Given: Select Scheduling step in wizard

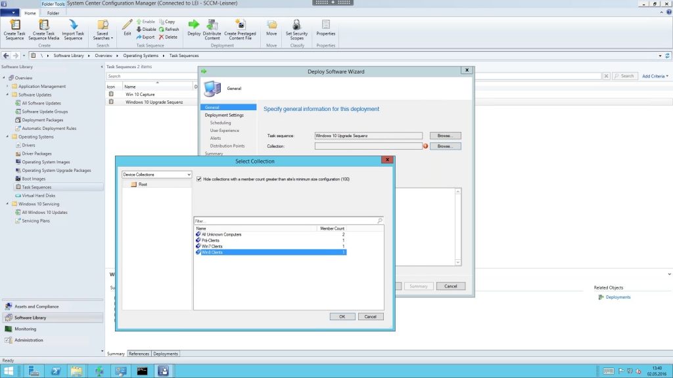Looking at the screenshot, I should pyautogui.click(x=220, y=123).
